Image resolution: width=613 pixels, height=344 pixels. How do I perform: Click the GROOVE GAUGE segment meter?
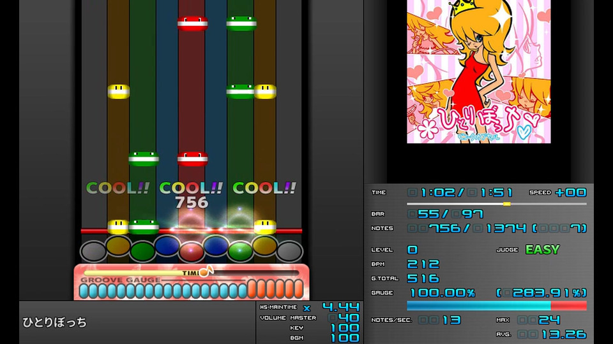click(x=191, y=290)
